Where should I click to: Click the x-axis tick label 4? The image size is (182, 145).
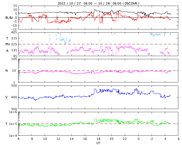point(165,139)
